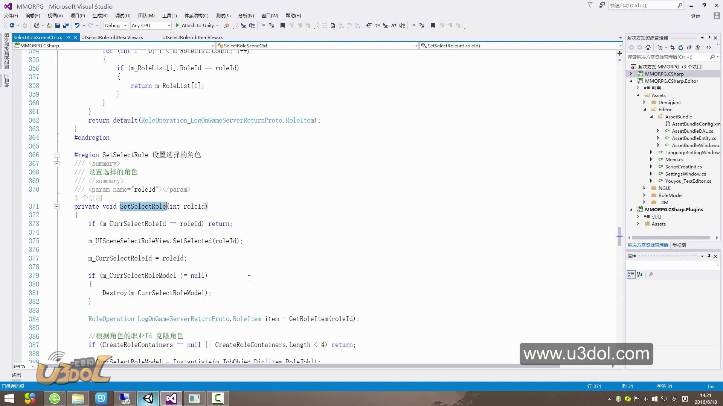Click the Save All toolbar icon
This screenshot has height=406, width=723.
66,26
